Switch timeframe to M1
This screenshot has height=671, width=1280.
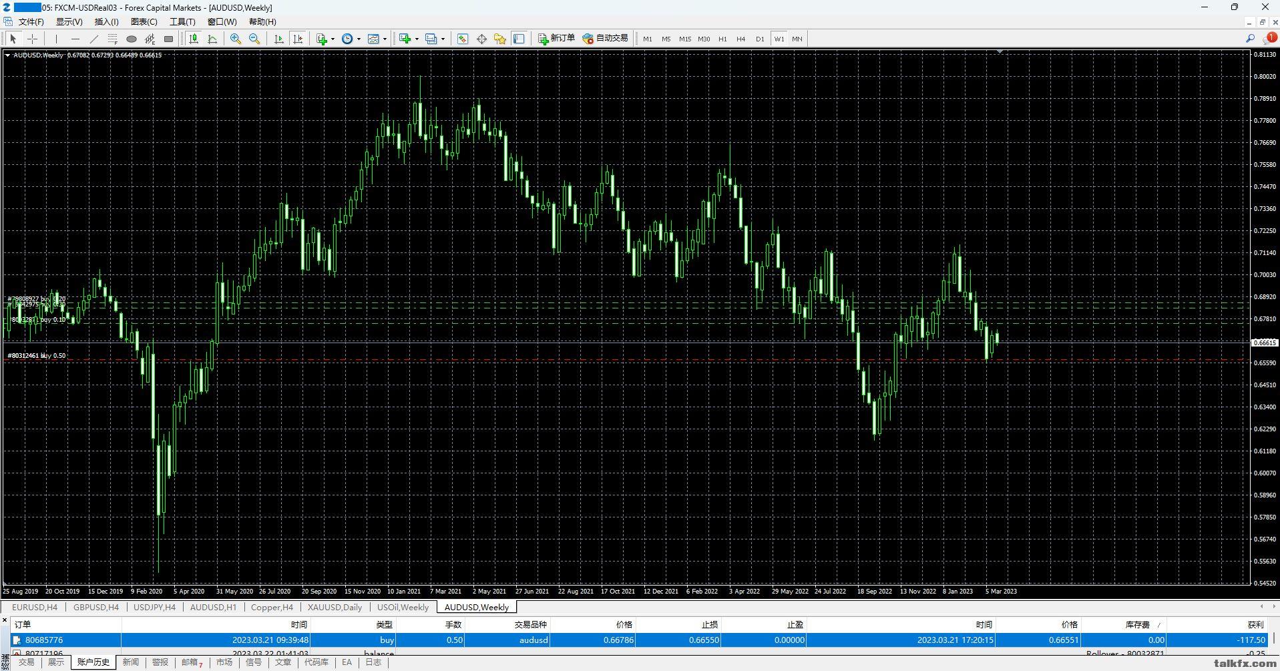tap(648, 39)
